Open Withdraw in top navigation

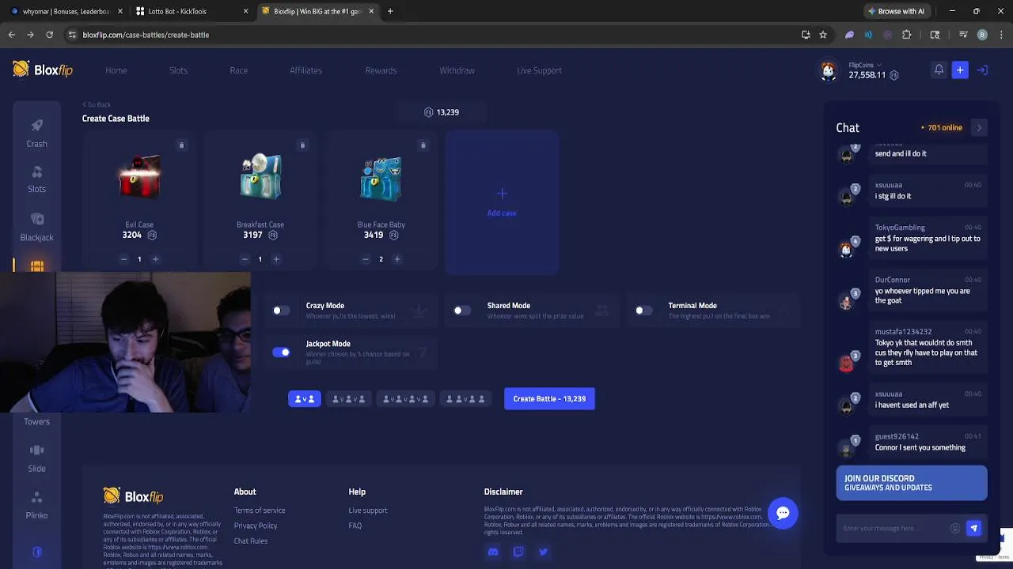457,70
